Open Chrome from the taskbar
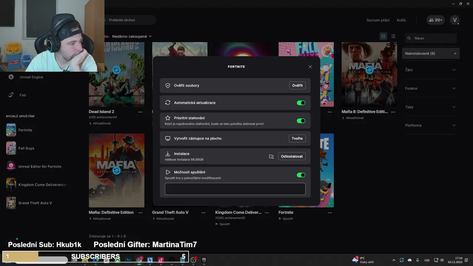Viewport: 473px width, 266px height. pyautogui.click(x=139, y=260)
